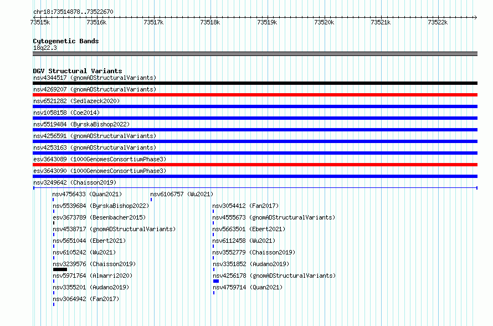This screenshot has width=493, height=326.
Task: Click the DGV Structural Variants track title
Action: (x=78, y=71)
